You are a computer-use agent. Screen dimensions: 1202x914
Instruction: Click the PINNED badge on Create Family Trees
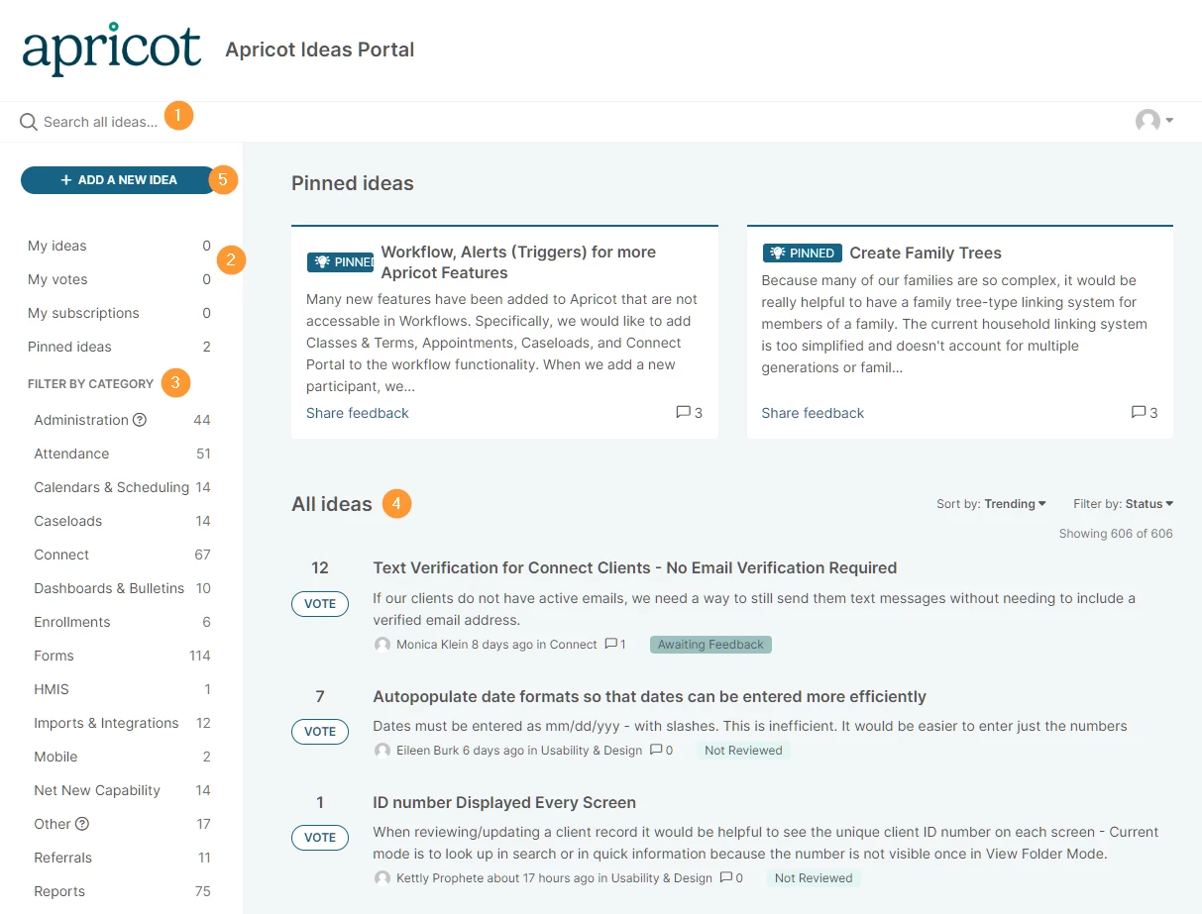(x=802, y=253)
